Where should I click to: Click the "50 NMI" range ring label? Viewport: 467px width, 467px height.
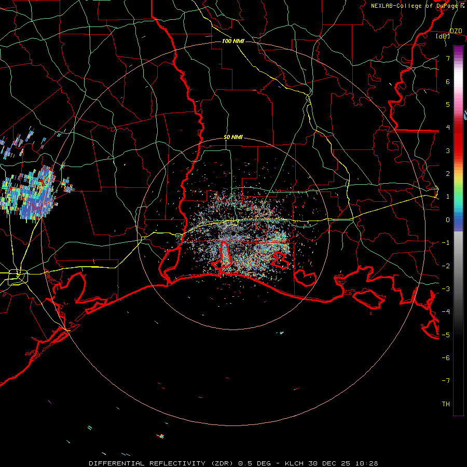(x=233, y=138)
